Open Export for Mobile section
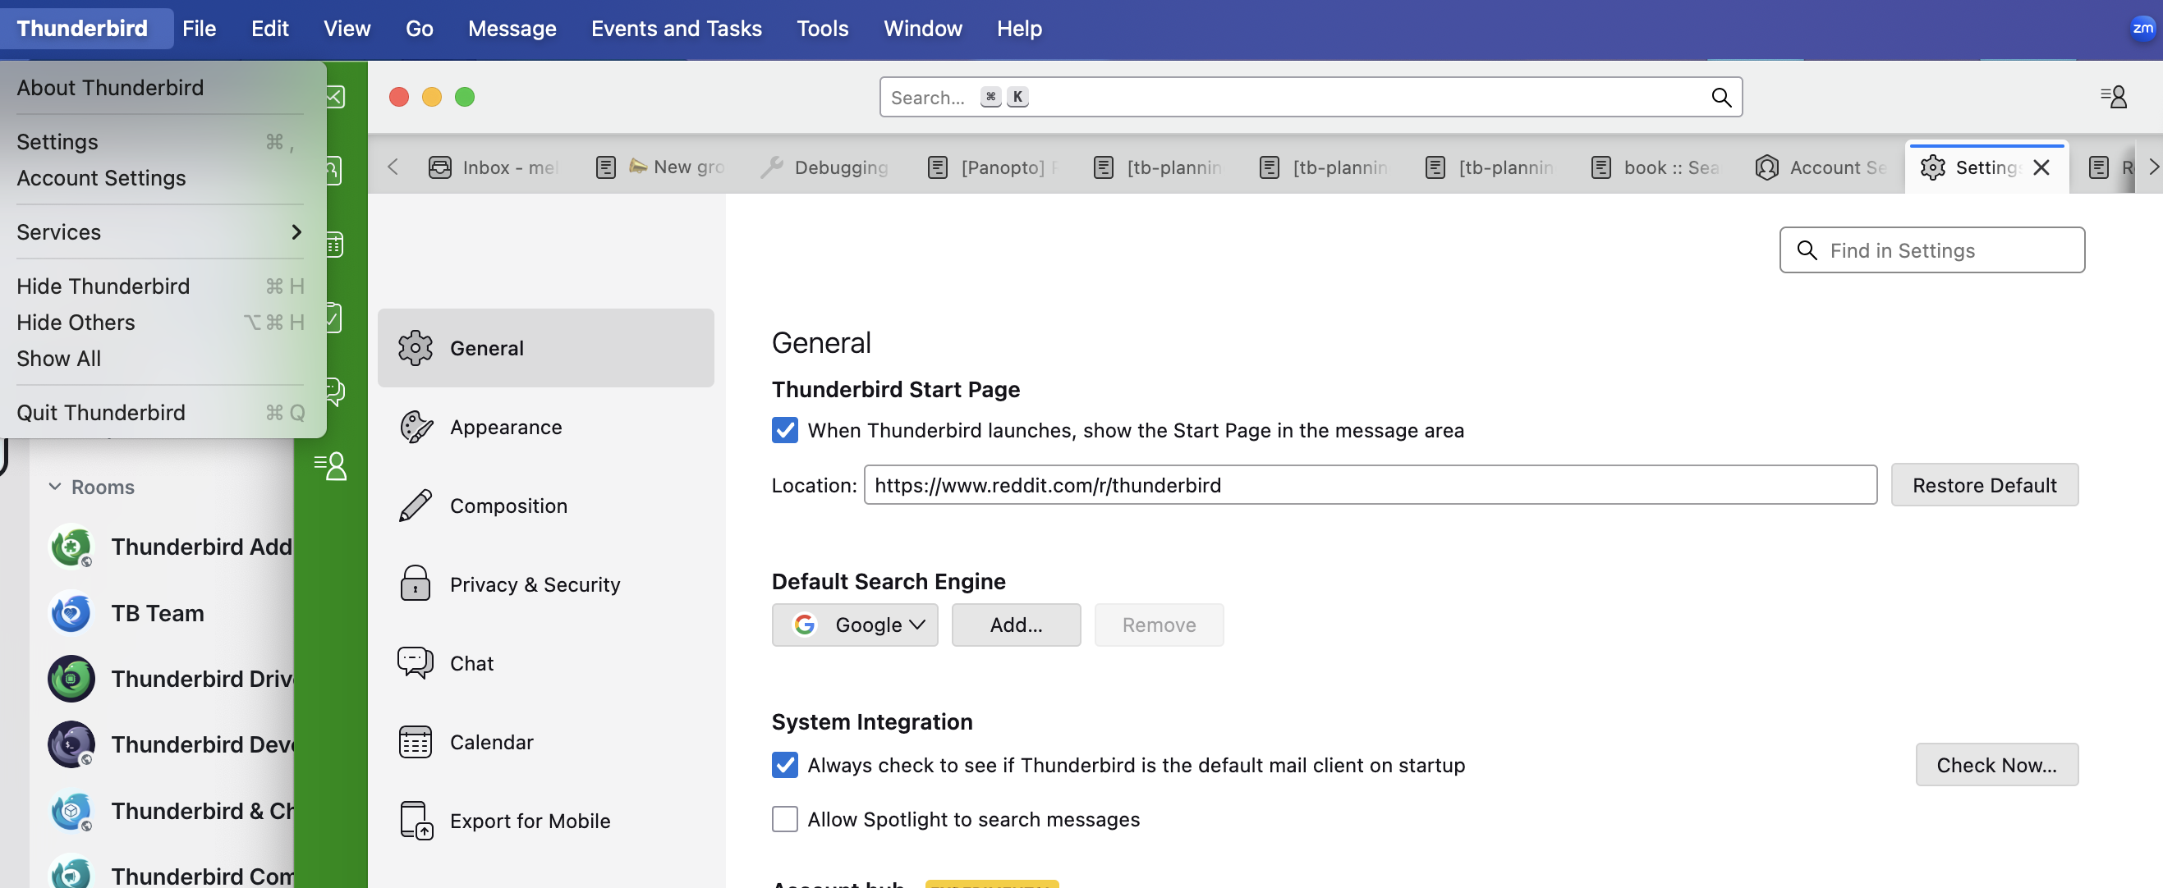Image resolution: width=2163 pixels, height=888 pixels. tap(529, 821)
